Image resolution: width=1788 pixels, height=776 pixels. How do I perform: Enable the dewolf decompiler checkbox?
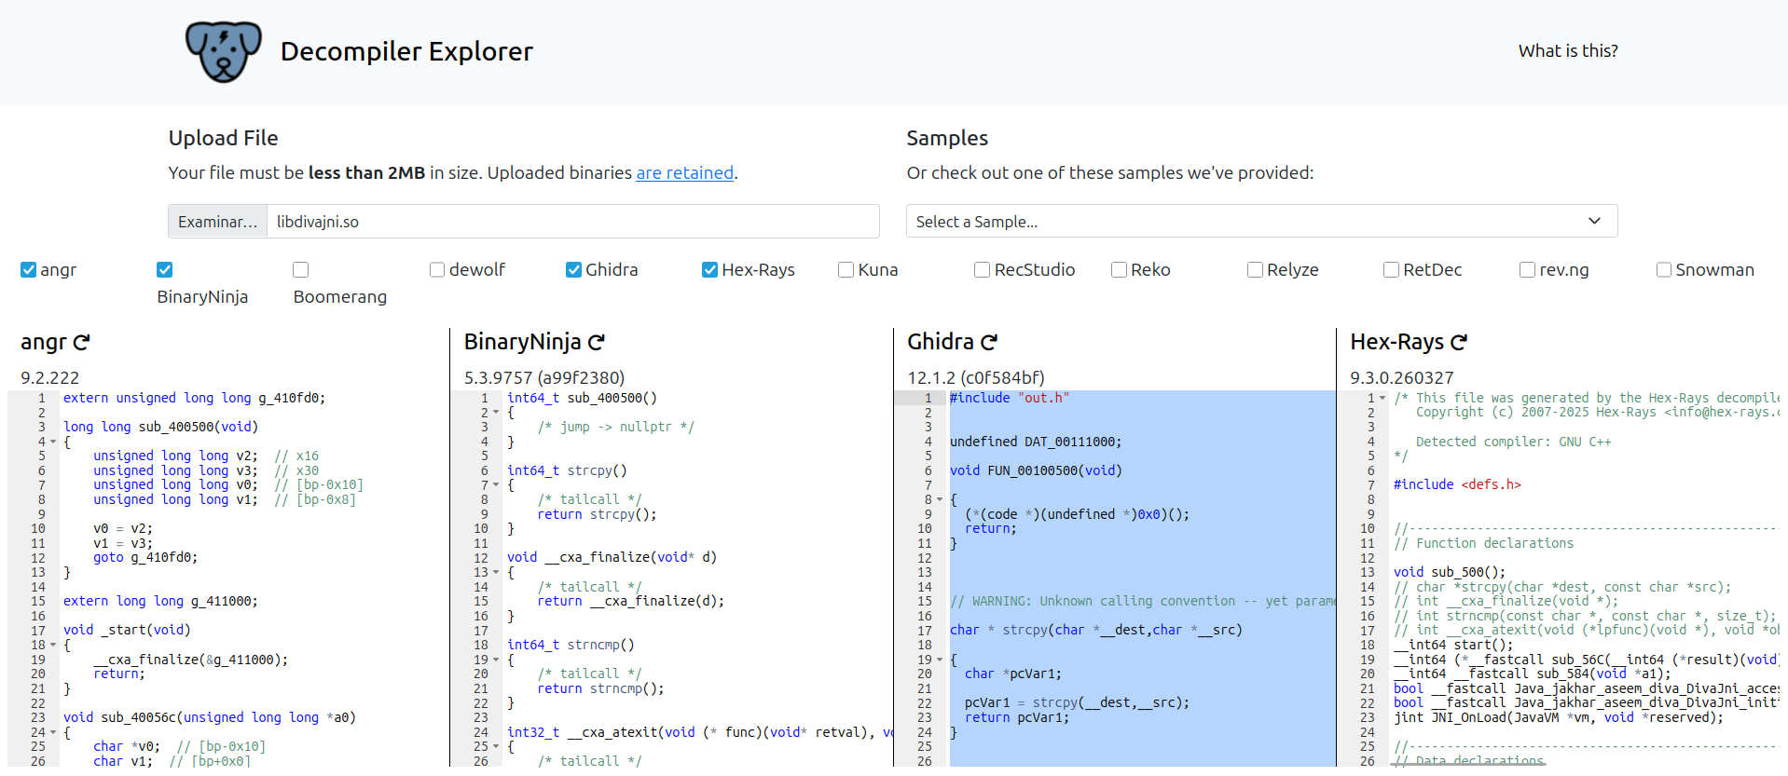tap(436, 270)
